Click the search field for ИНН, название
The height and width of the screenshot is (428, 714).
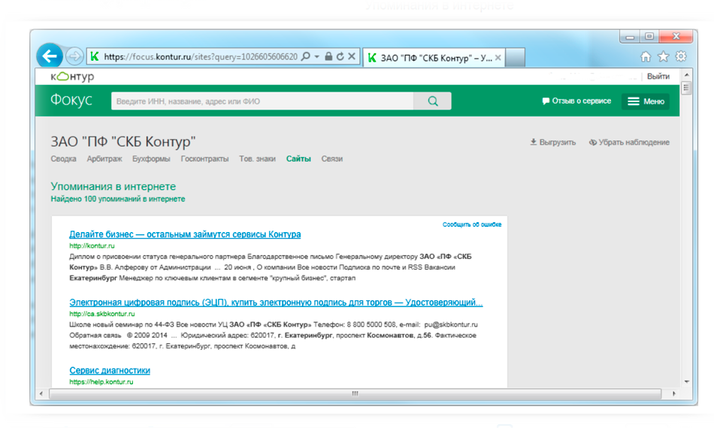[262, 101]
